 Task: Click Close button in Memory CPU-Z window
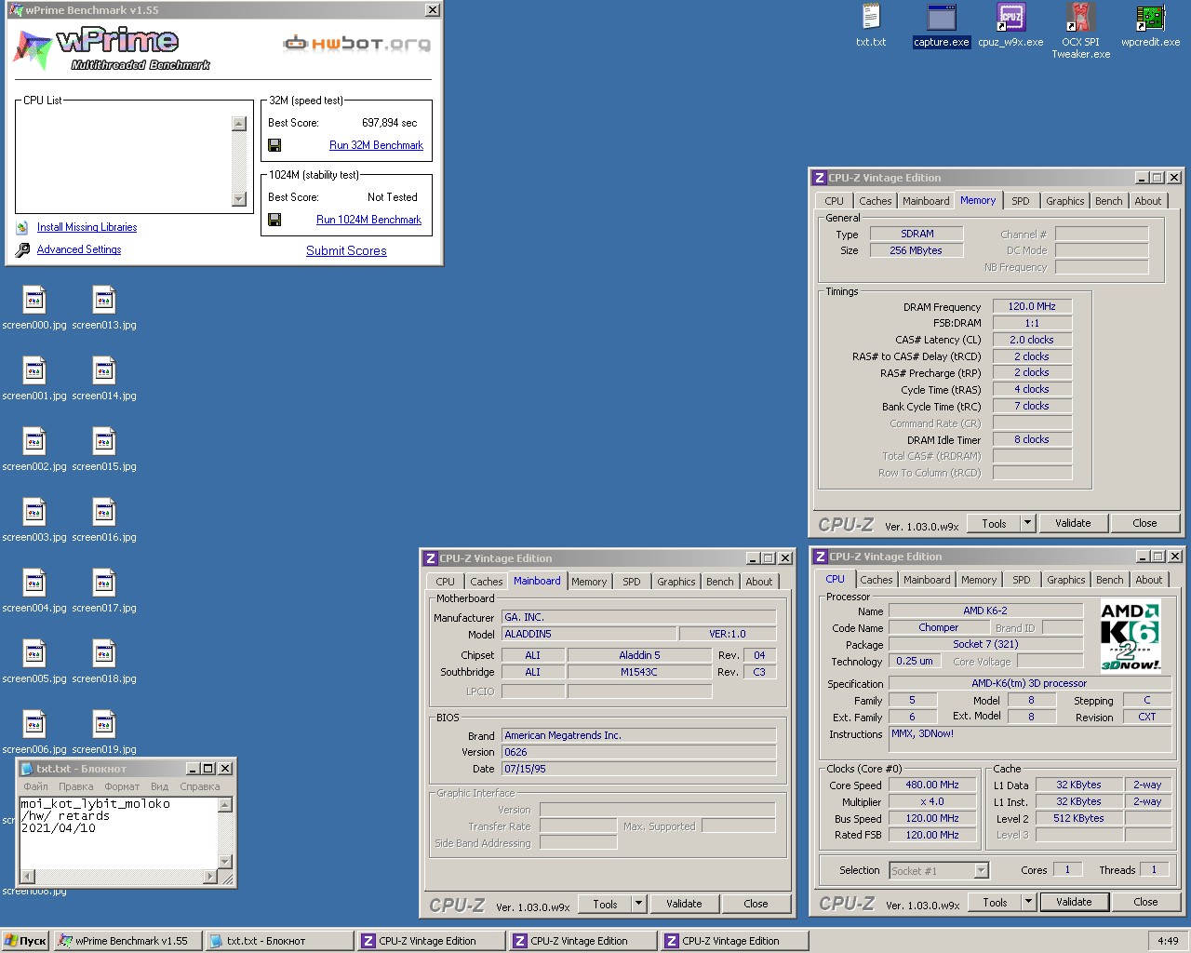[1144, 523]
